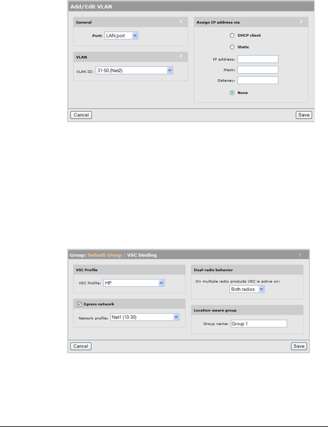
Task: Toggle the Egress network checkbox
Action: click(79, 304)
